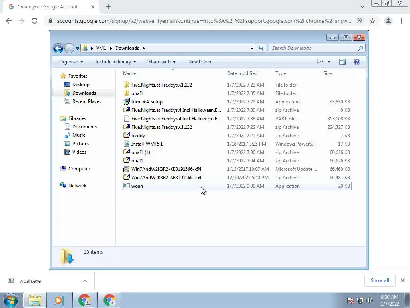The height and width of the screenshot is (308, 410).
Task: Open Videos library in navigation pane
Action: (79, 152)
